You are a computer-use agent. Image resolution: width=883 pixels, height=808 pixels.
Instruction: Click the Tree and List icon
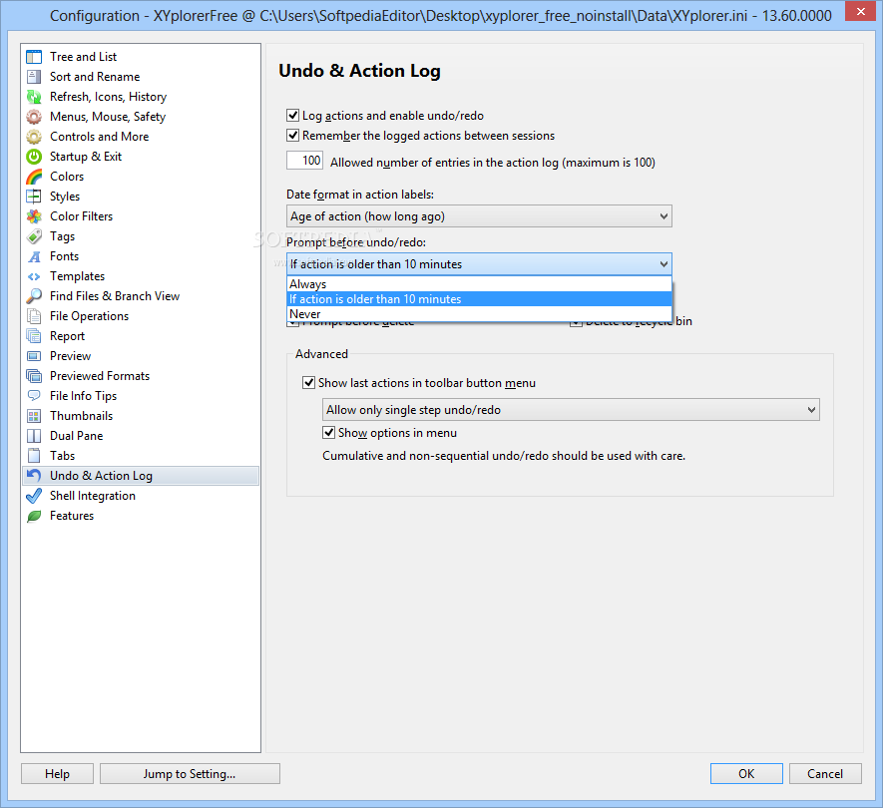click(x=34, y=57)
